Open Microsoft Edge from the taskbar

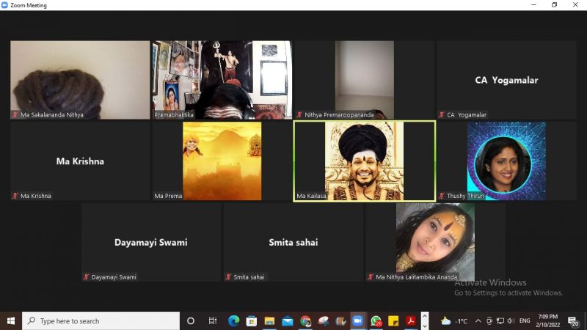pos(233,321)
